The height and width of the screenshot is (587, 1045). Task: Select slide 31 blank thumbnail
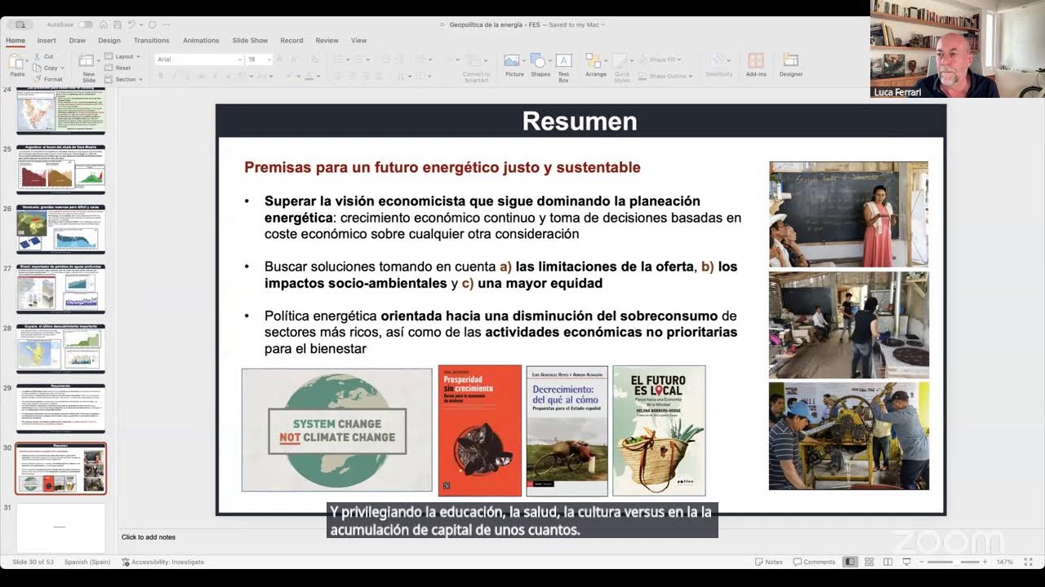click(60, 527)
